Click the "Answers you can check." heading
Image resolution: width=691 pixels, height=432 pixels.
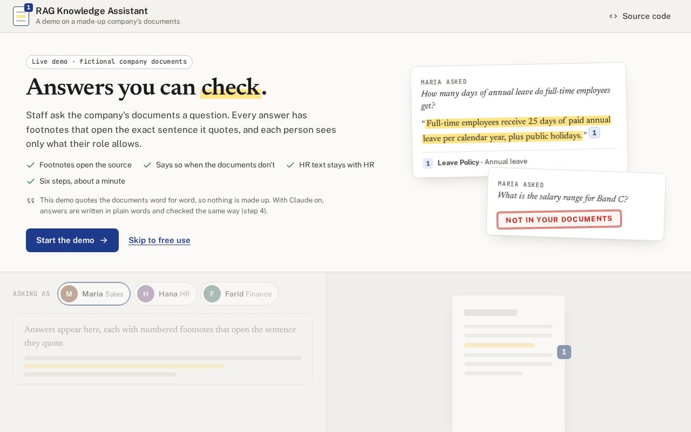coord(146,87)
